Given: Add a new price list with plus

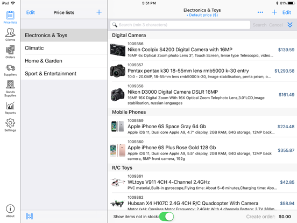Looking at the screenshot, I should (99, 12).
